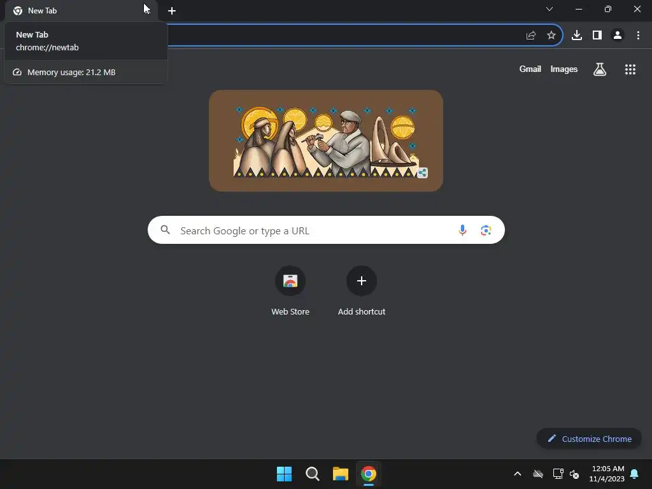Open the Images link
This screenshot has width=652, height=489.
tap(564, 69)
